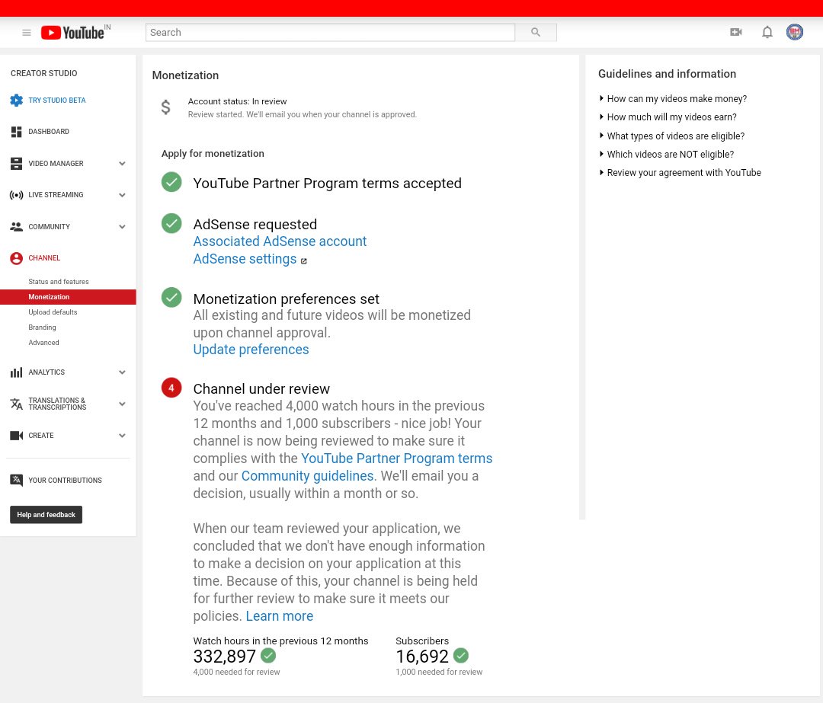Open the account avatar menu
Screen dimensions: 823x703
point(795,32)
